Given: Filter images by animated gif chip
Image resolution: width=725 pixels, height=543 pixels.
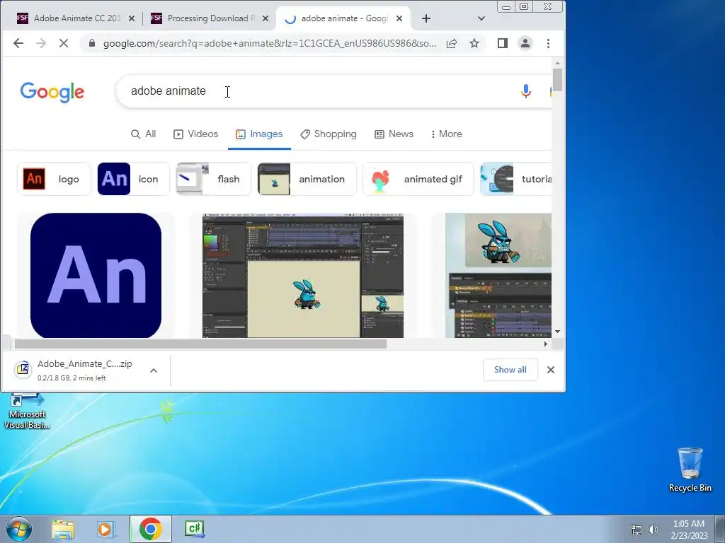Looking at the screenshot, I should coord(418,179).
